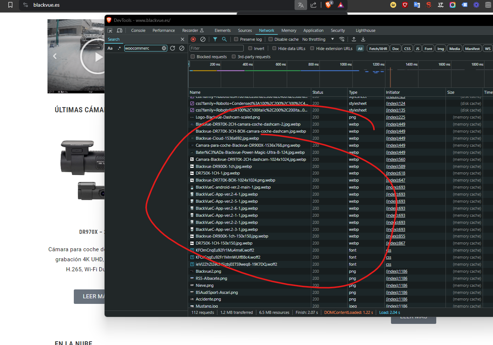Select the Img type filter
493x345 pixels.
[x=441, y=49]
